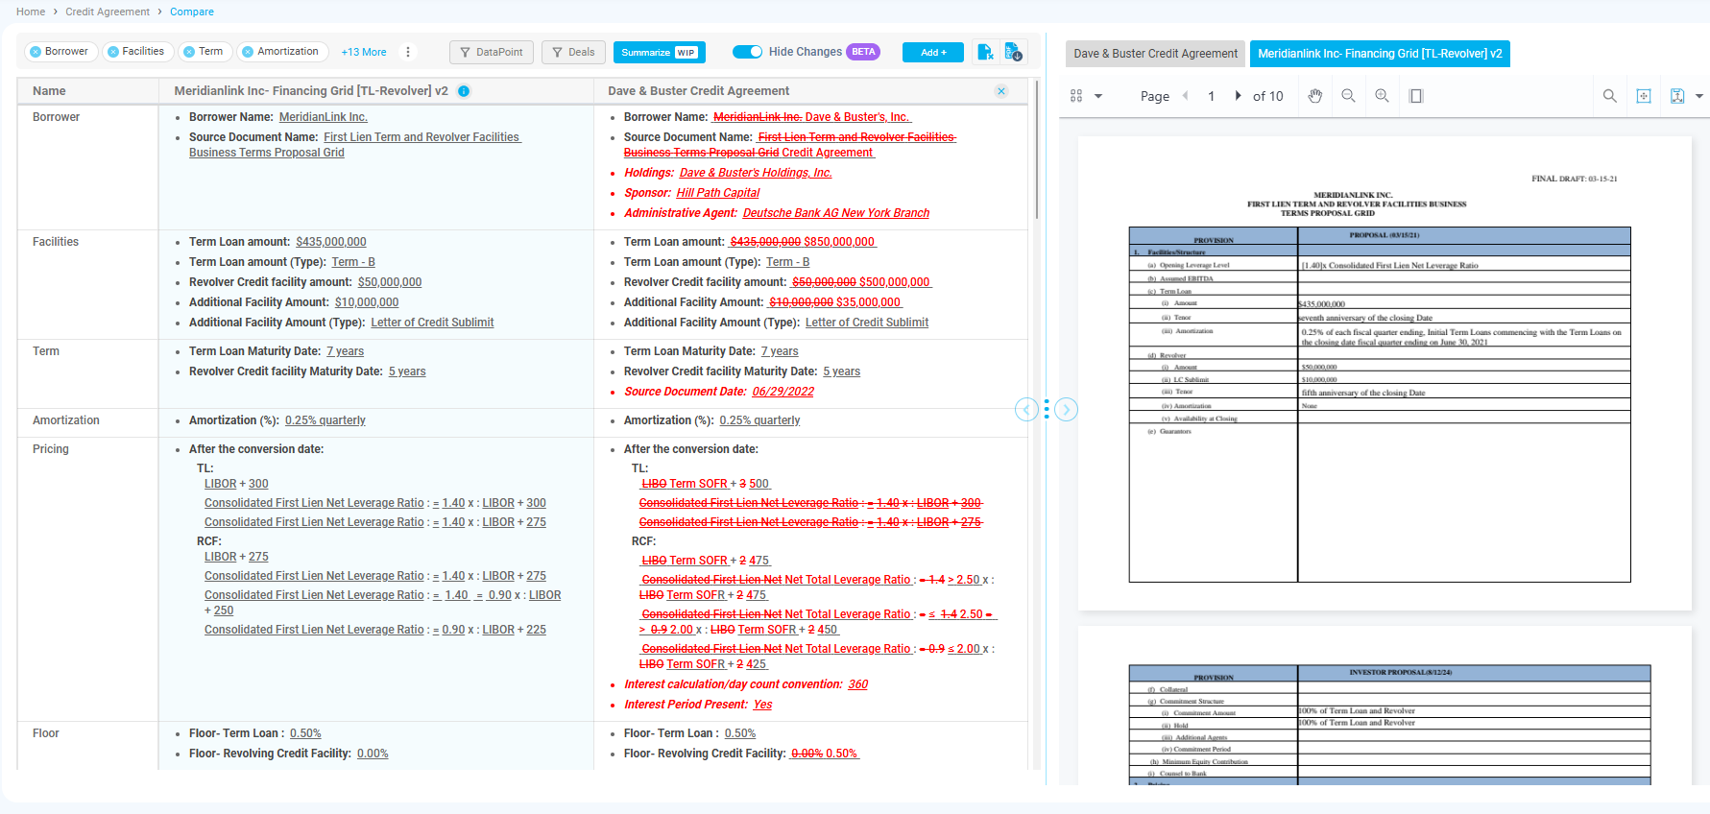Select the Pricing row label
The image size is (1710, 814).
51,449
